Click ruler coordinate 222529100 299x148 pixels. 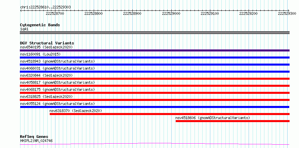pyautogui.click(x=210, y=13)
